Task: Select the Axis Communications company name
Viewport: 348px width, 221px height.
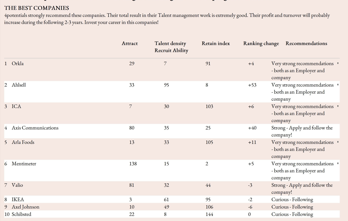Action: tap(35, 128)
